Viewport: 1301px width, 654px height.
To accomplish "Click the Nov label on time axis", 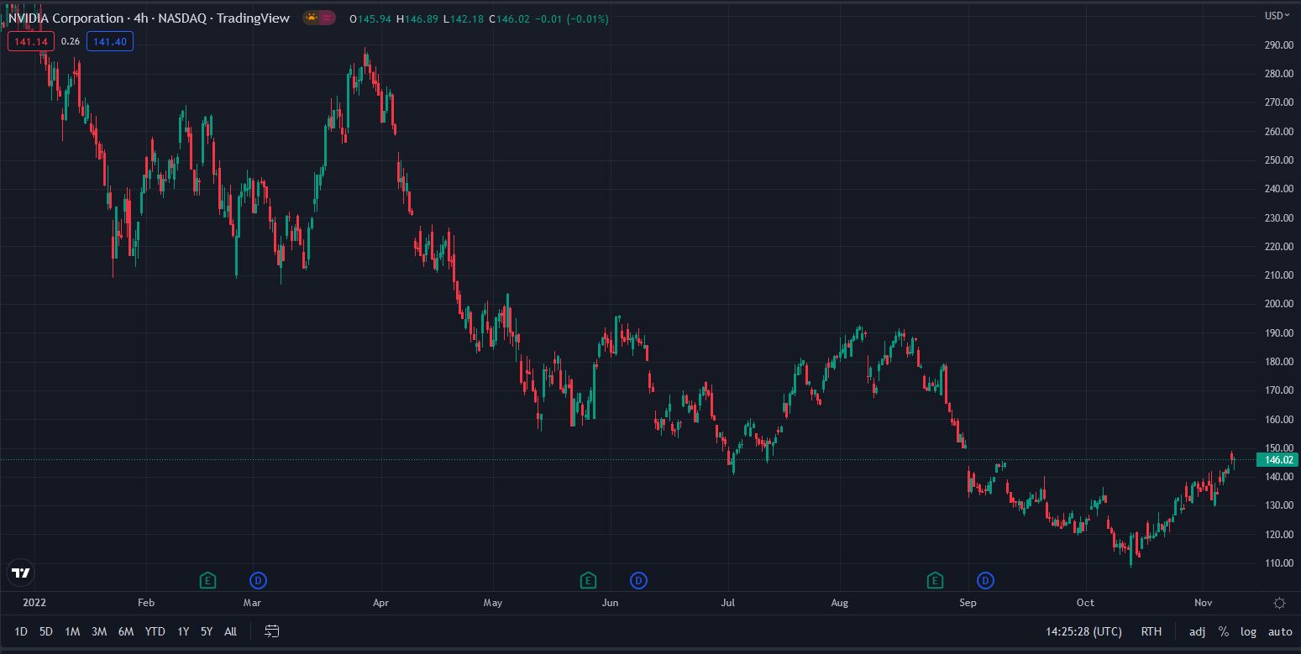I will 1203,603.
